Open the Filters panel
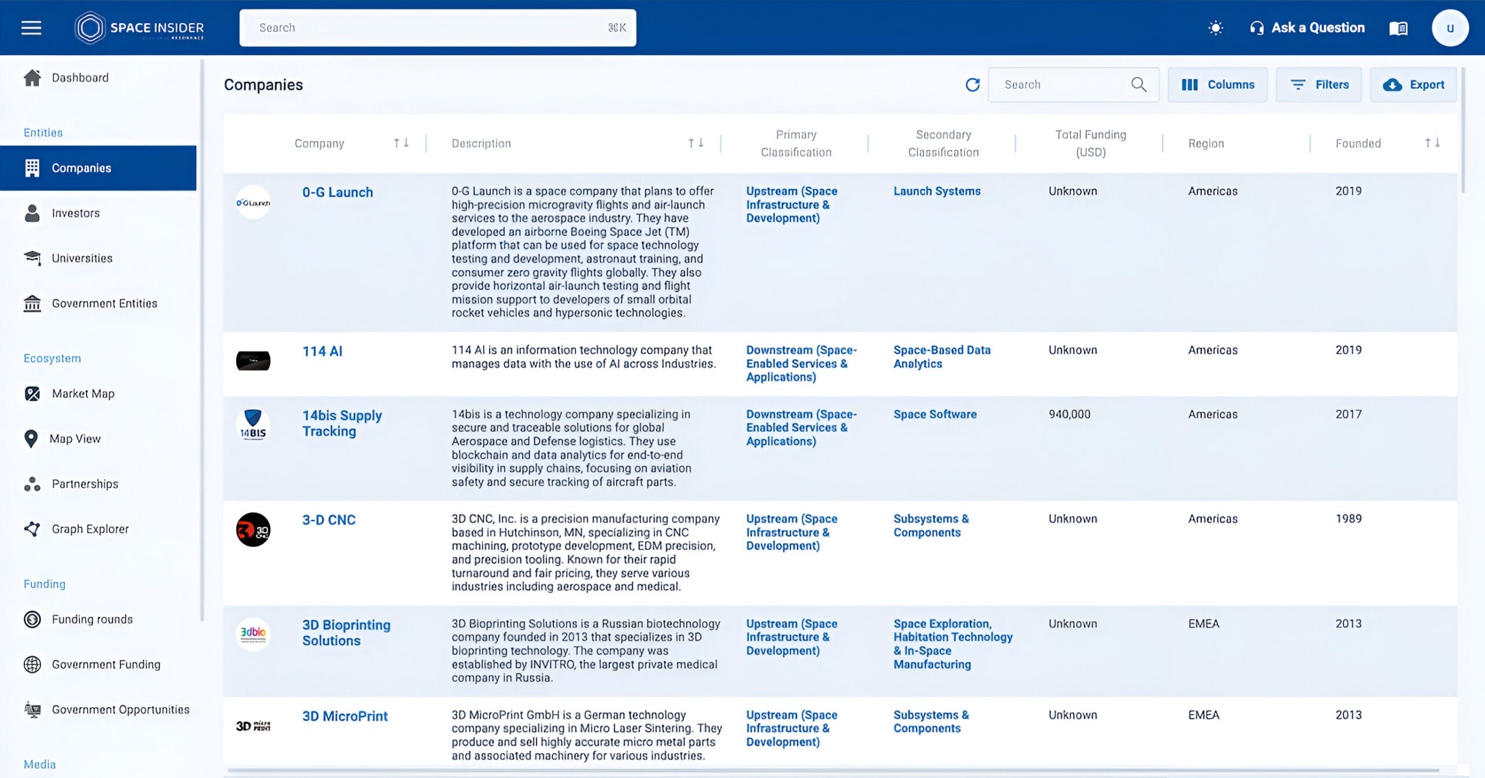The image size is (1485, 778). coord(1319,85)
